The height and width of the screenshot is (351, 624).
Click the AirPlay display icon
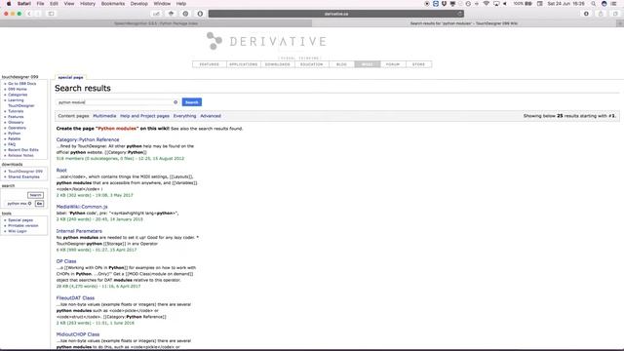(x=496, y=4)
